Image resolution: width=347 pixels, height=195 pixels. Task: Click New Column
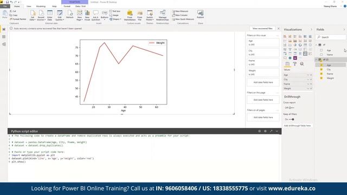tap(180, 15)
